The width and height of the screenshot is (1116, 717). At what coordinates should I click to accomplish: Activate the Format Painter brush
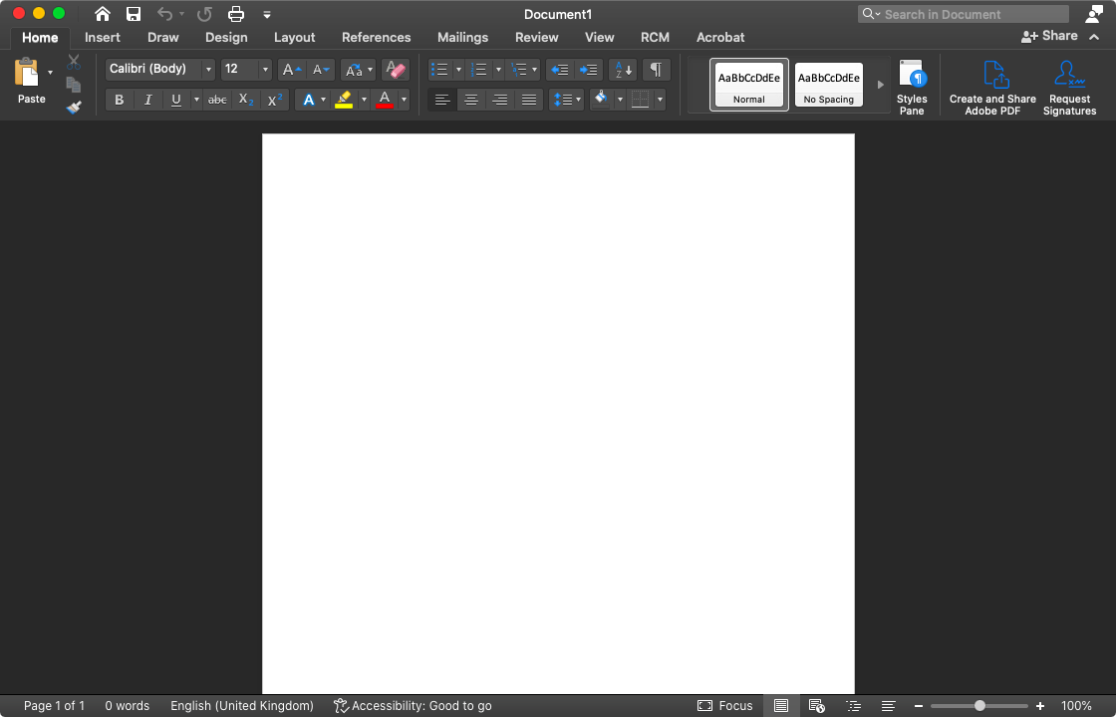[x=74, y=108]
